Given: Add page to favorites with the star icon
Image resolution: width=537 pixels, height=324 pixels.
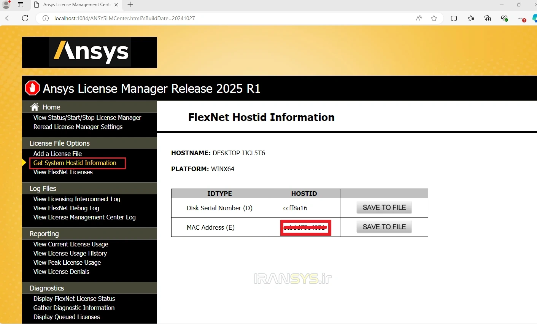Looking at the screenshot, I should click(x=434, y=18).
